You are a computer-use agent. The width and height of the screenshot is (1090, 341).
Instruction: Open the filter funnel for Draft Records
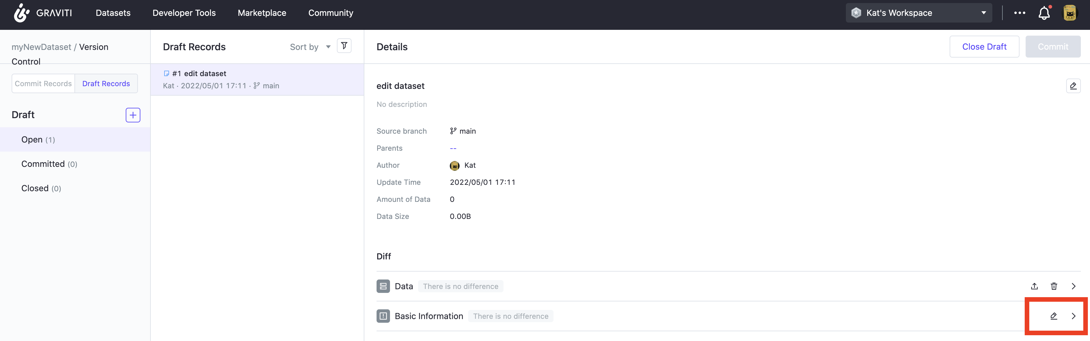tap(344, 46)
